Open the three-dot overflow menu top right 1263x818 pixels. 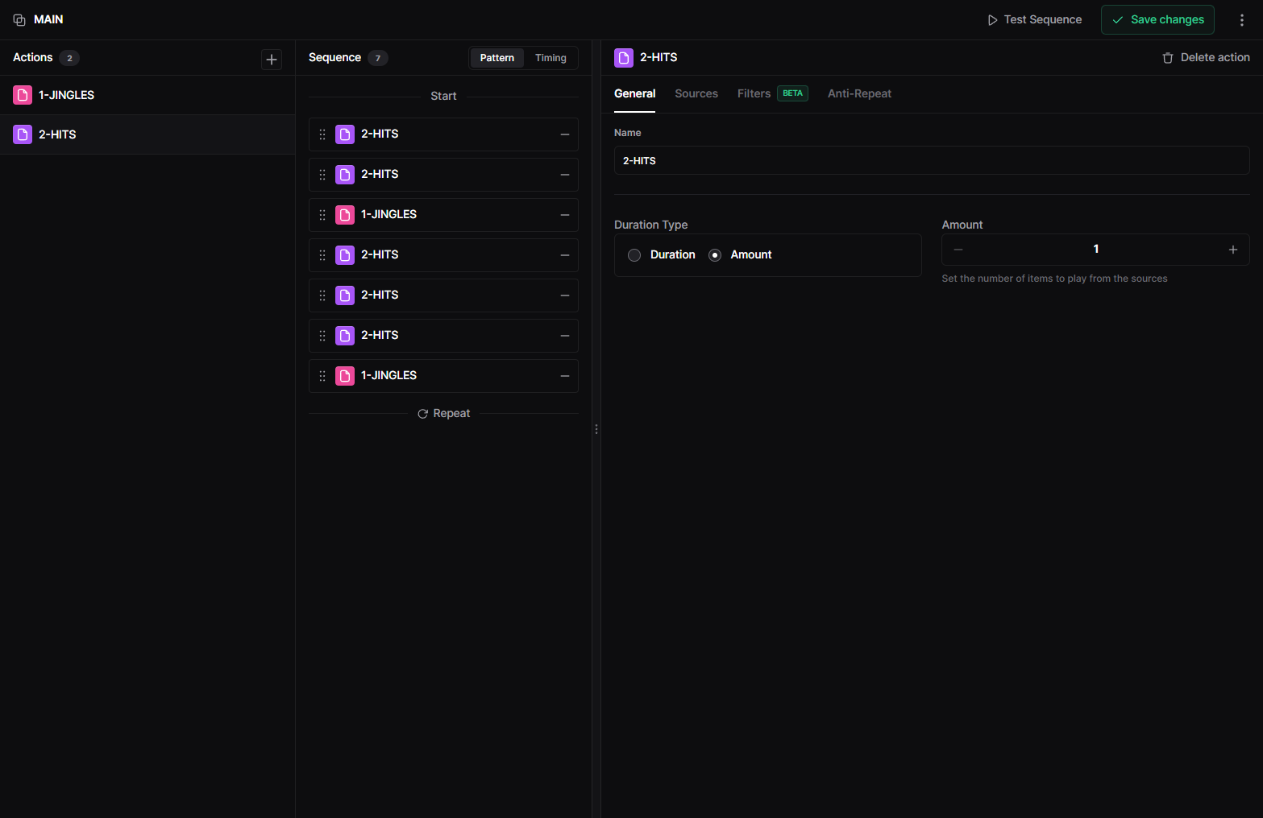click(x=1242, y=19)
